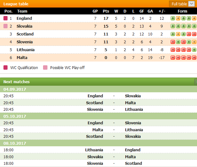
Task: Click the WC Qualification legend color swatch
Action: click(x=5, y=67)
